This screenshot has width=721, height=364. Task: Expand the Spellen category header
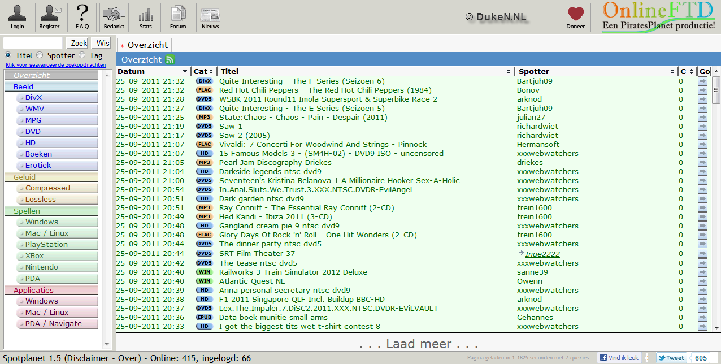click(x=51, y=211)
